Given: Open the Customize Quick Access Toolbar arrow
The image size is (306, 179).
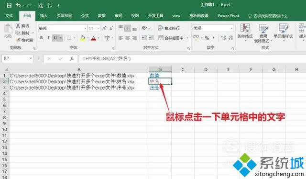Looking at the screenshot, I should tap(58, 5).
